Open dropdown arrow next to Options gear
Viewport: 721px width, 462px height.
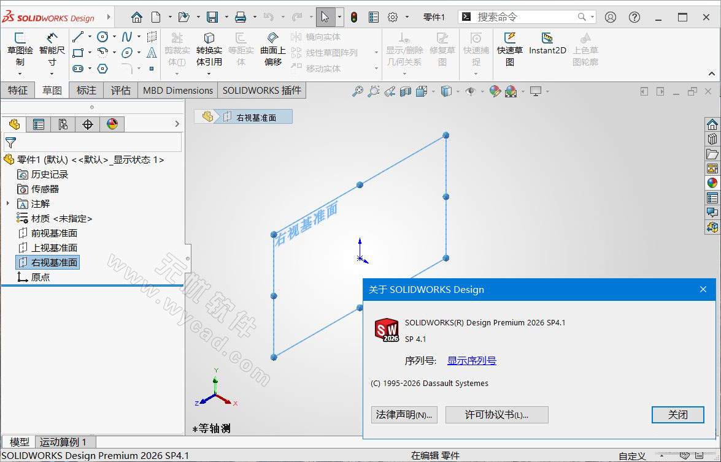point(407,17)
